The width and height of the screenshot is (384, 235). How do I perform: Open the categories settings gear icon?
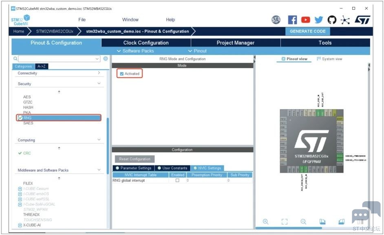click(x=106, y=59)
